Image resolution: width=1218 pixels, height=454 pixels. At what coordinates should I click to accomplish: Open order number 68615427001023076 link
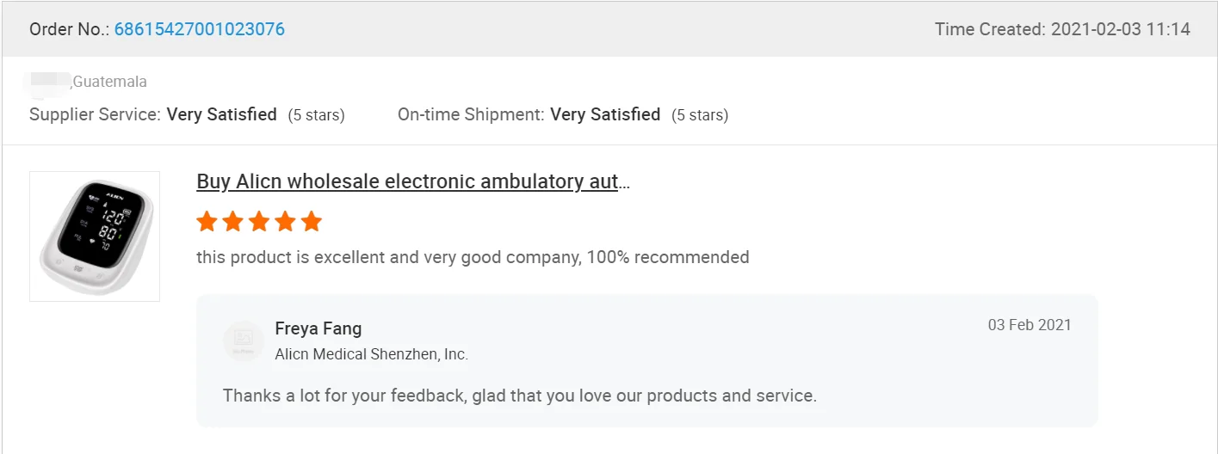200,29
